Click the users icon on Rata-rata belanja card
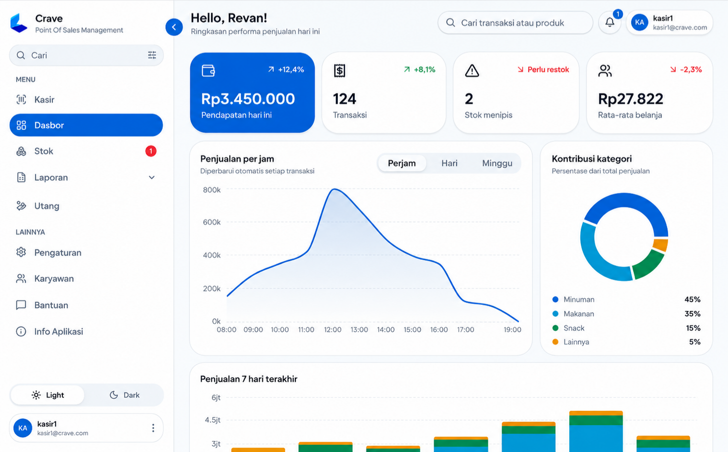This screenshot has height=452, width=728. (605, 71)
